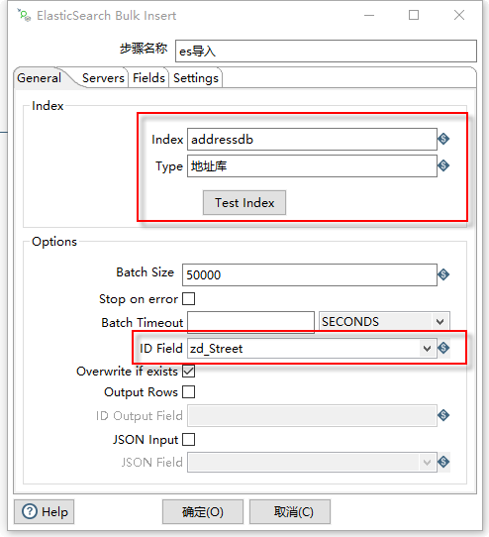Open the JSON Field dropdown arrow
The image size is (489, 537).
(x=427, y=463)
